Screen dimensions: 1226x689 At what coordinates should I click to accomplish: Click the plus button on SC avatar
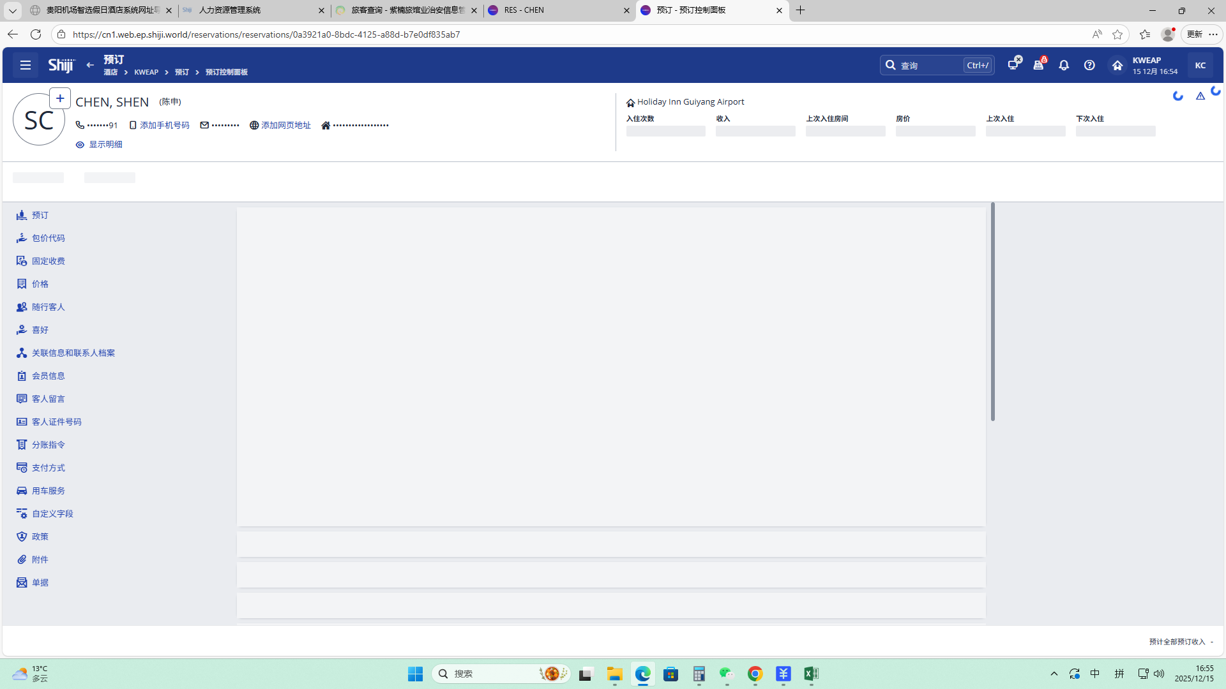(60, 98)
